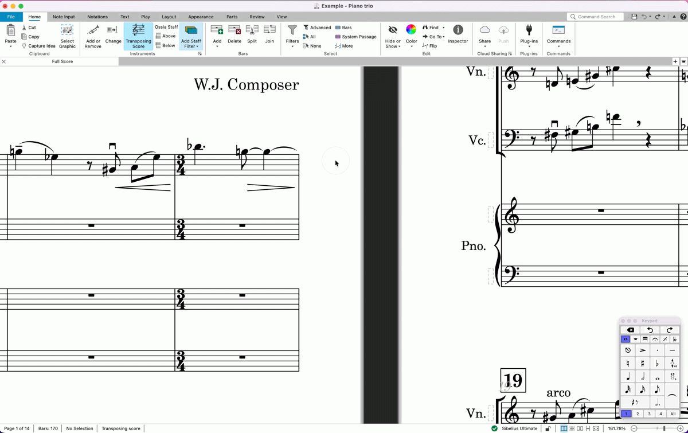Click the Command Search field
The image size is (688, 433).
pyautogui.click(x=596, y=17)
